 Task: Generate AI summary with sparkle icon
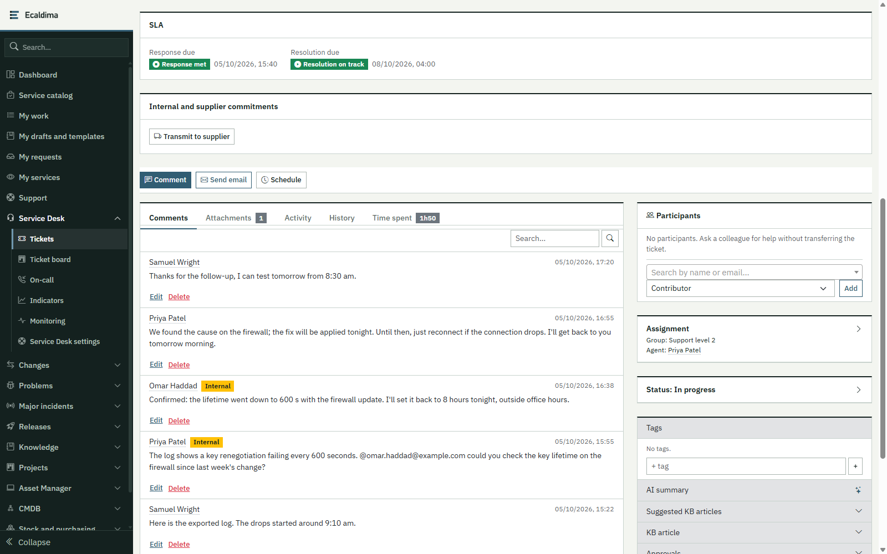click(858, 490)
